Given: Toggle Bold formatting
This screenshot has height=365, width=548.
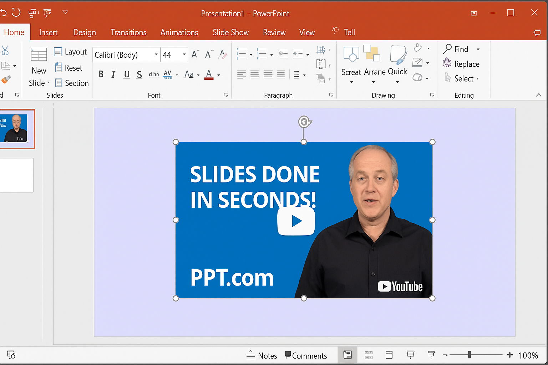Looking at the screenshot, I should (x=101, y=74).
